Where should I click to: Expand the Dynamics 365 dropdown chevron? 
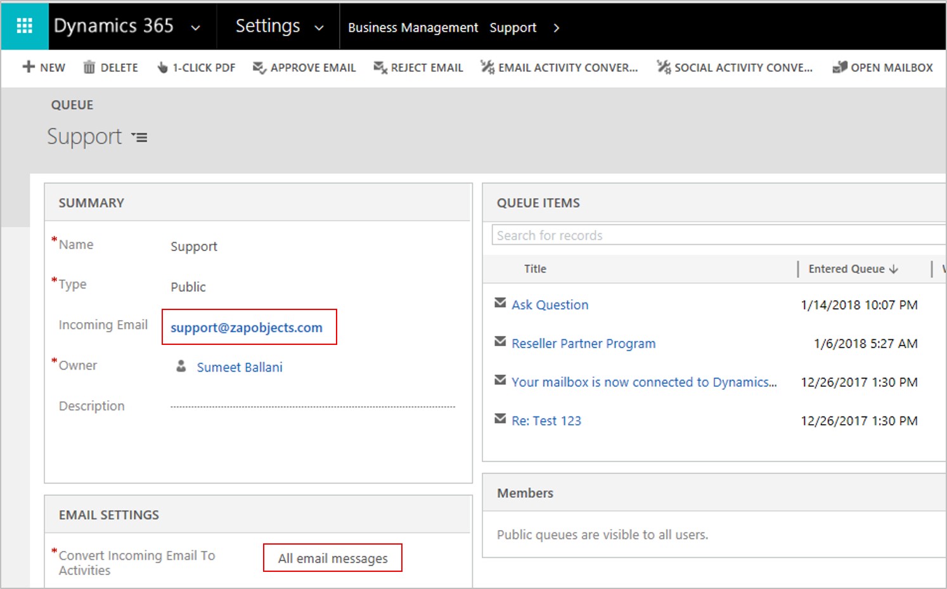tap(196, 28)
